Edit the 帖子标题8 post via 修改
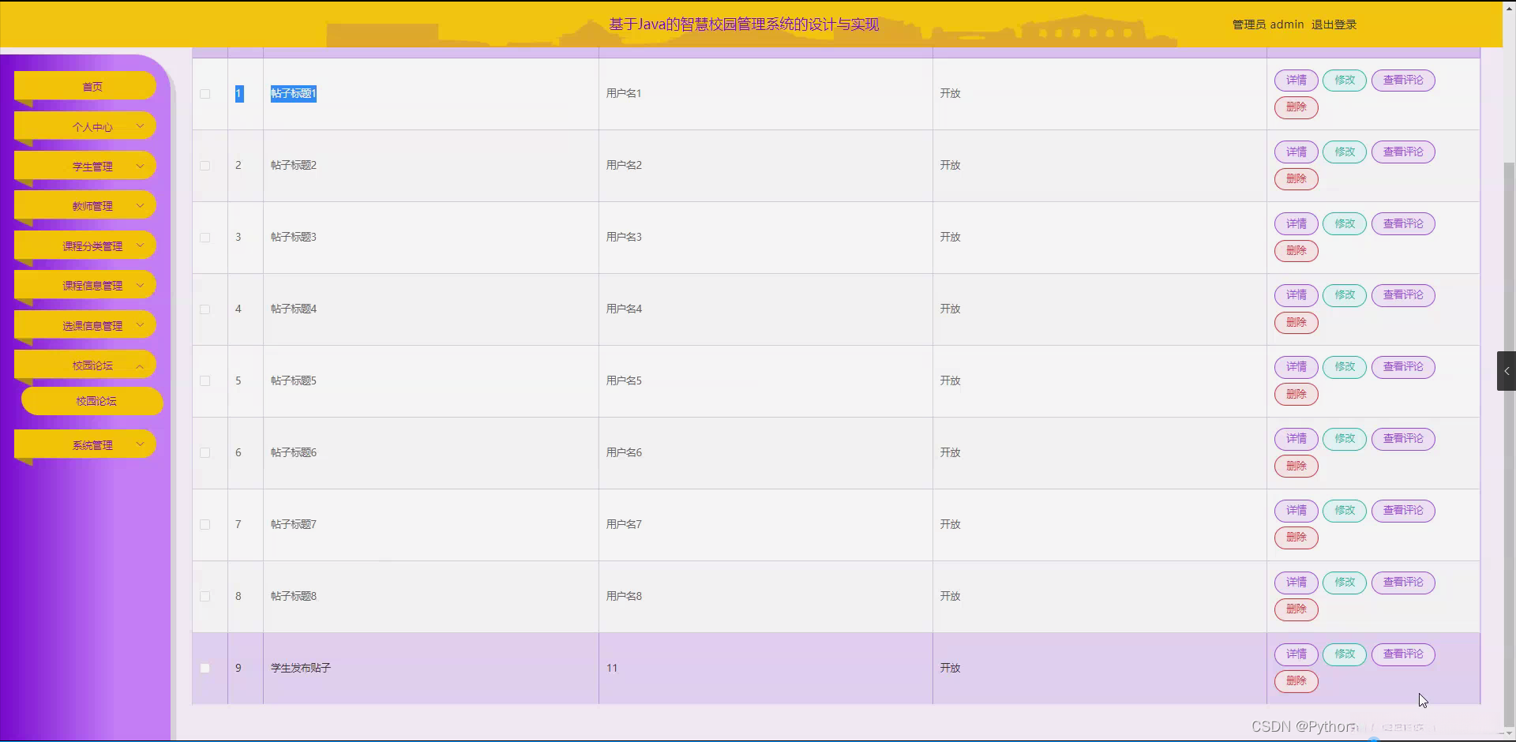The image size is (1516, 742). point(1344,583)
